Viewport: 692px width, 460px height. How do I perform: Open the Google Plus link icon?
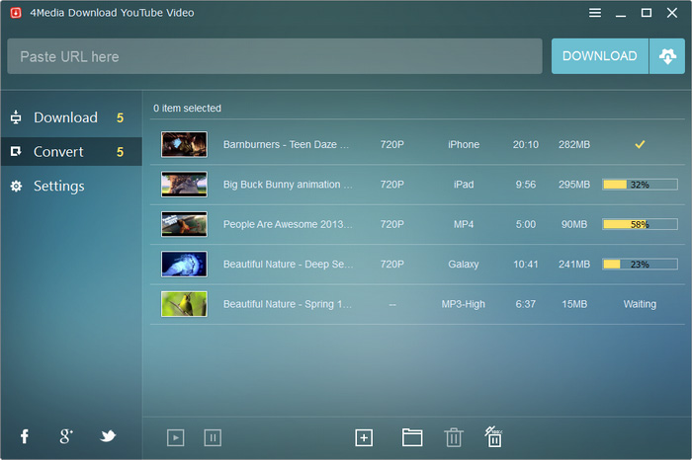click(66, 436)
